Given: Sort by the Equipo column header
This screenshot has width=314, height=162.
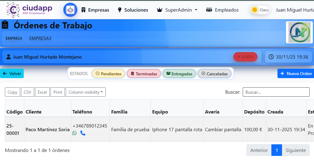Looking at the screenshot, I should (x=177, y=108).
